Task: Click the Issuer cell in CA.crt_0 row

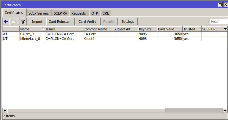Action: tap(64, 34)
